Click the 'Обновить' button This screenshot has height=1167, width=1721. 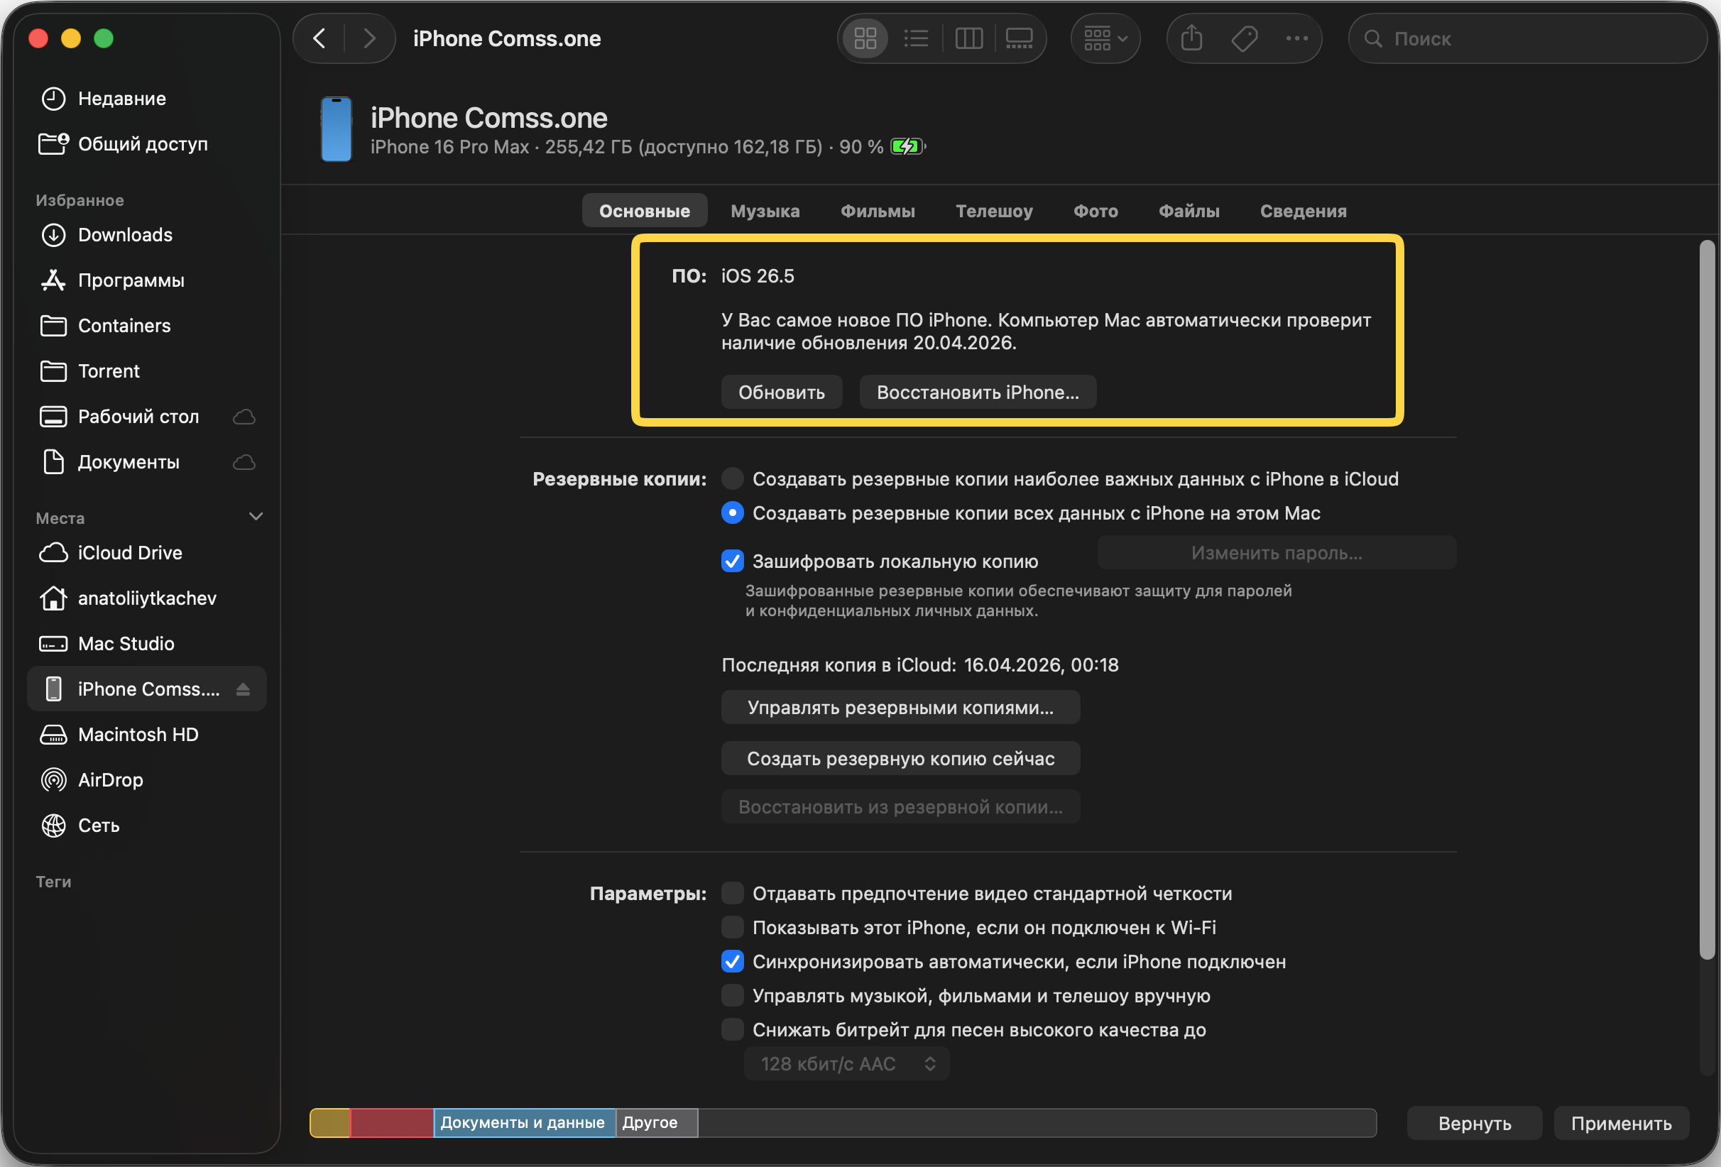781,392
